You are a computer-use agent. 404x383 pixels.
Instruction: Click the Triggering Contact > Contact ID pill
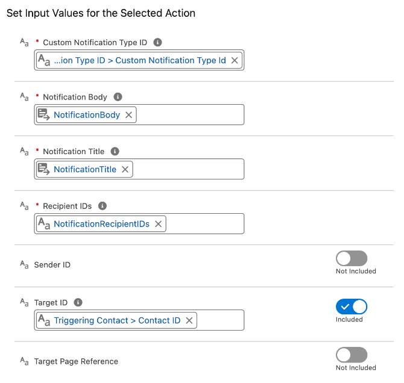pos(117,320)
